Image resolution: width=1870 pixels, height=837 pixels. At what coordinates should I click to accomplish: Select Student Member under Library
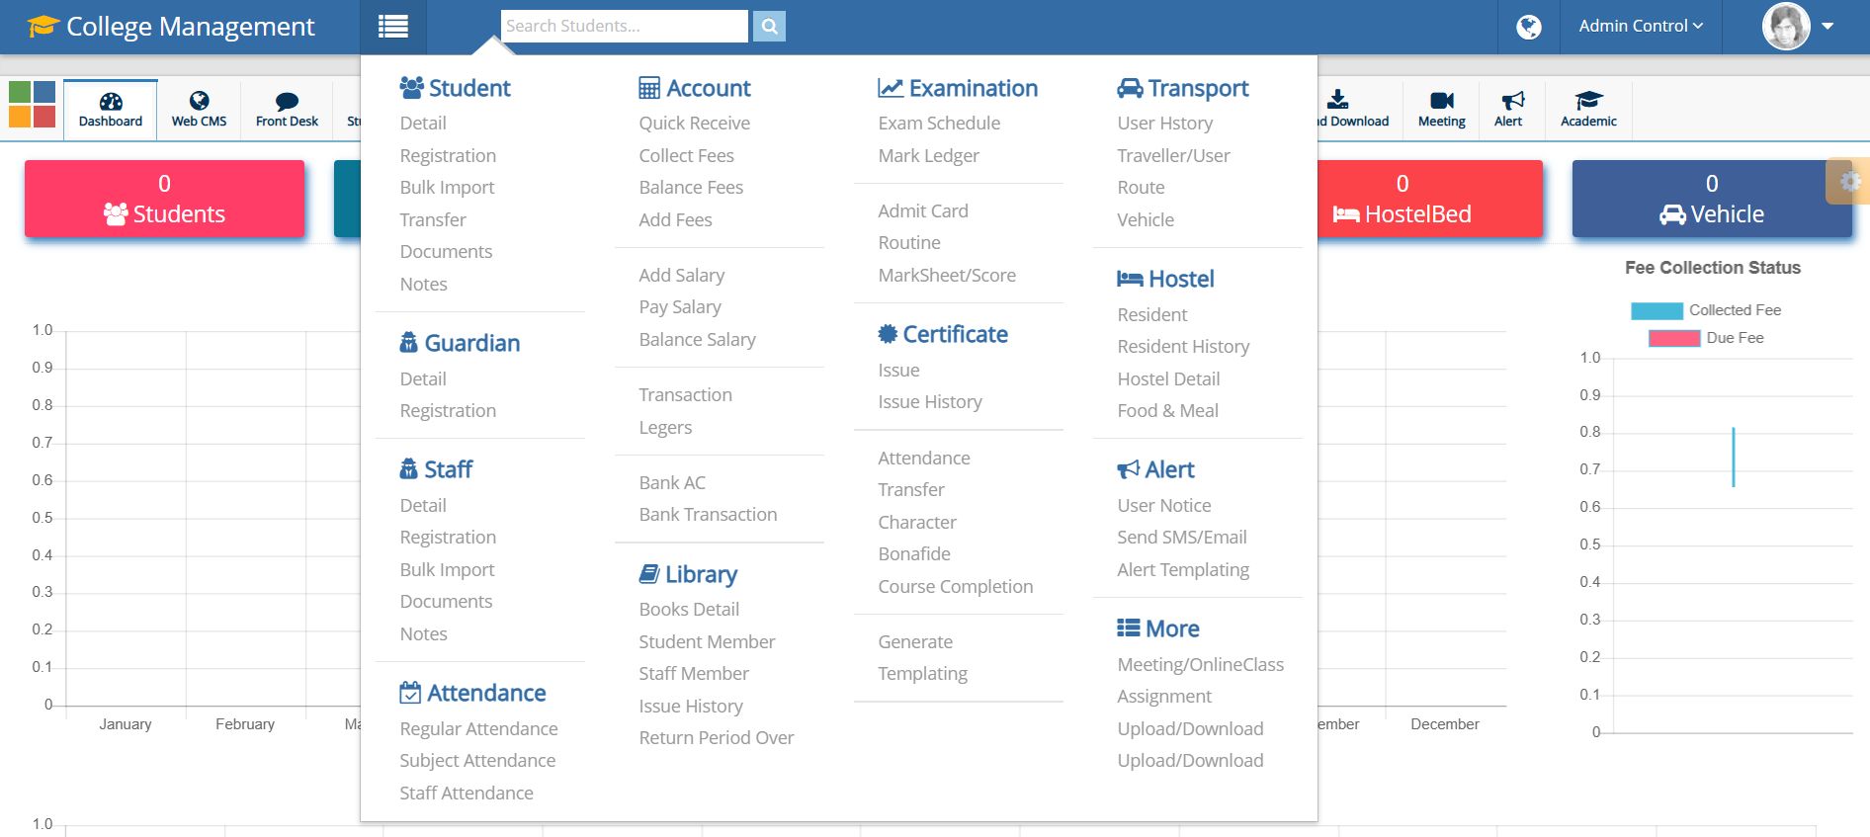pos(707,641)
